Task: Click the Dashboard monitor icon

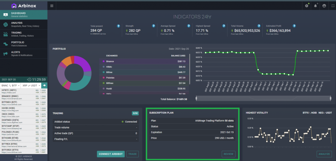Action: click(x=5, y=15)
